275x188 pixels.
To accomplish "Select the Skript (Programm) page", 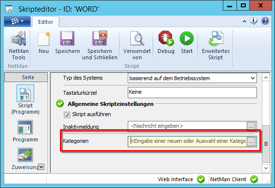I will tap(25, 100).
